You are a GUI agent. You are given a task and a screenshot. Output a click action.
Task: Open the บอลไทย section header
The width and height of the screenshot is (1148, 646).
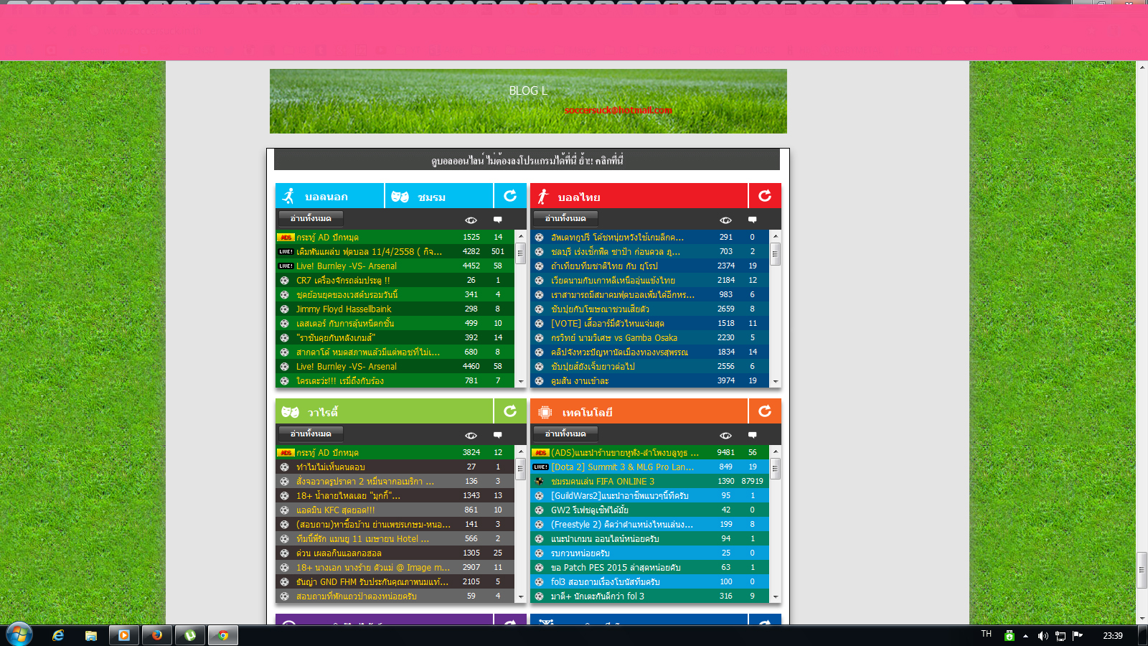pyautogui.click(x=639, y=196)
